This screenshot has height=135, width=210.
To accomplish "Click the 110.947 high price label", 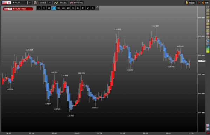I will (x=156, y=26).
